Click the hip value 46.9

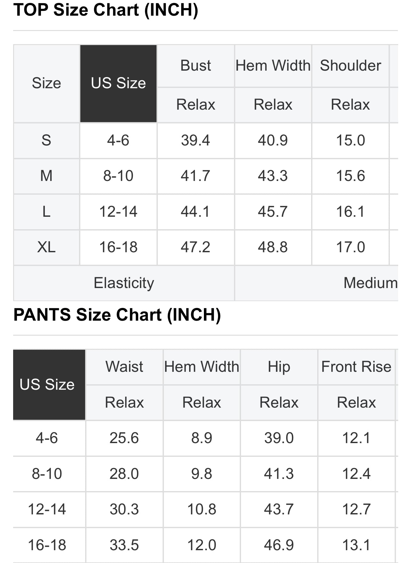(x=279, y=545)
